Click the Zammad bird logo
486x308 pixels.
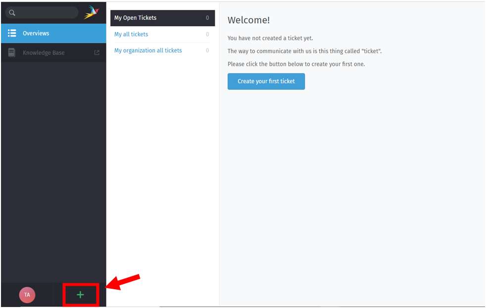92,12
